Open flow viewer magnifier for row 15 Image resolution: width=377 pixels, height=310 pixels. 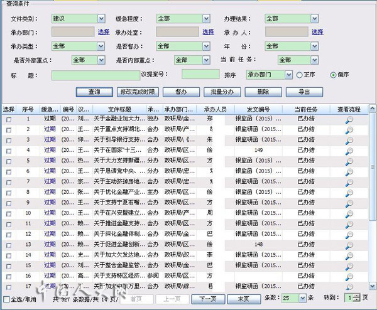[349, 267]
